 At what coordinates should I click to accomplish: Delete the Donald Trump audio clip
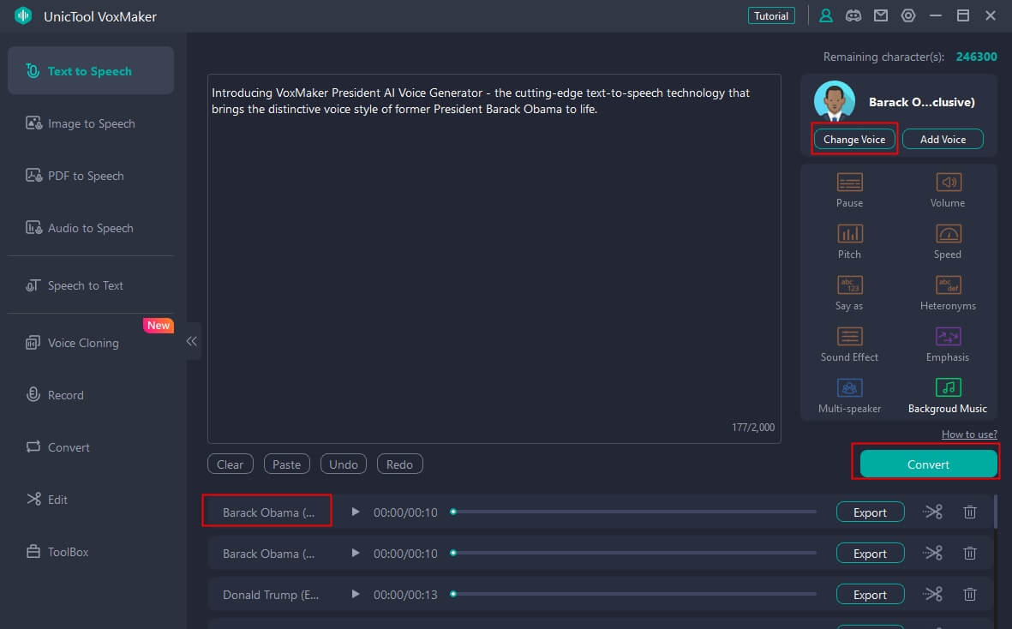pyautogui.click(x=970, y=595)
